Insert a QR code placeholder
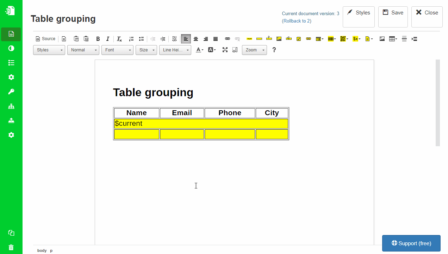This screenshot has height=254, width=448. click(343, 39)
